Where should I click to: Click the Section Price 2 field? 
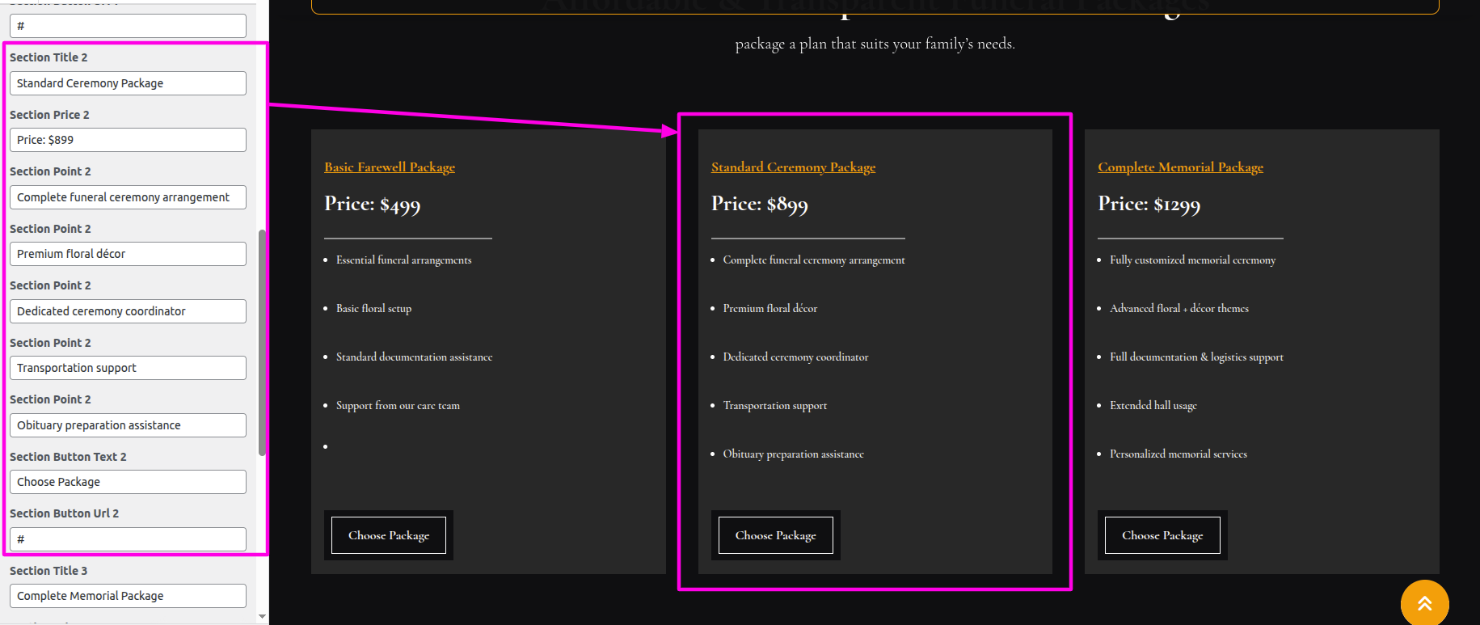128,140
